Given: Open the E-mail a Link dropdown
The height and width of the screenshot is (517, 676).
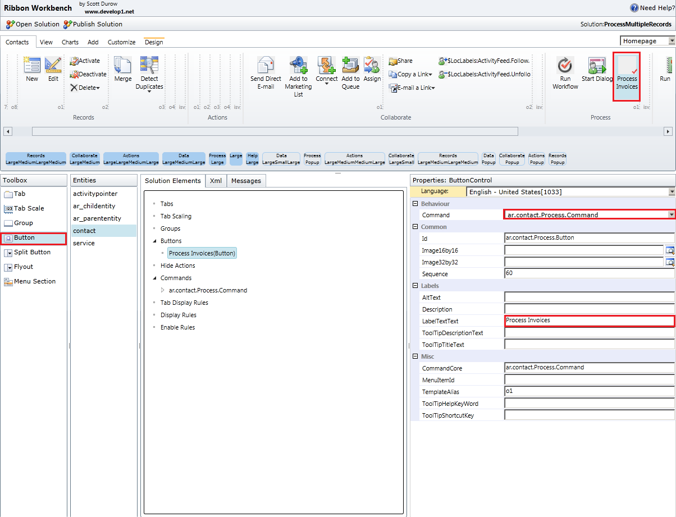Looking at the screenshot, I should [x=433, y=88].
